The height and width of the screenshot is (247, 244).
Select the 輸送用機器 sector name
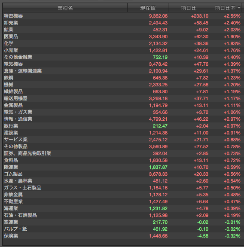point(16,98)
